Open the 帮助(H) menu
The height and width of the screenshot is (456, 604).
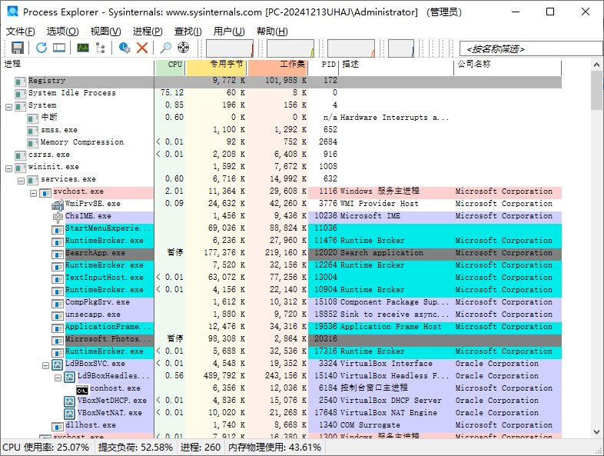point(272,32)
